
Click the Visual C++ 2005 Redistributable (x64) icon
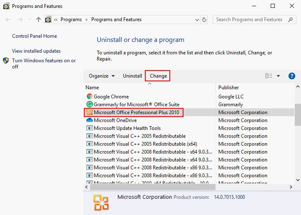coord(89,144)
